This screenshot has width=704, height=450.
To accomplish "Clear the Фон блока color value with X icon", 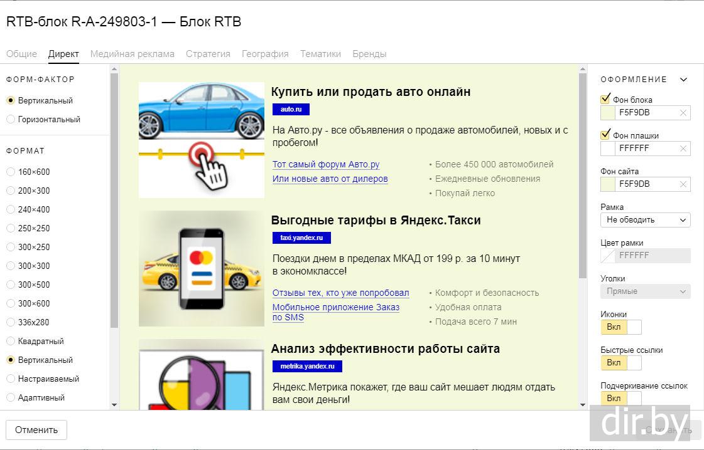I will 683,113.
